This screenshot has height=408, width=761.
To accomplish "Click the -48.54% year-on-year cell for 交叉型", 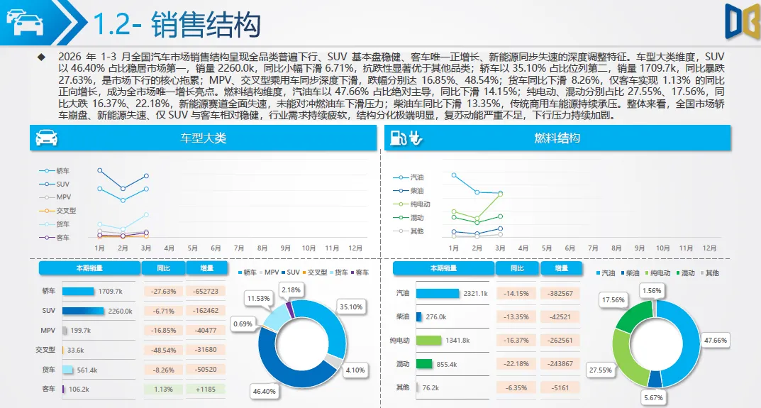I will [164, 350].
